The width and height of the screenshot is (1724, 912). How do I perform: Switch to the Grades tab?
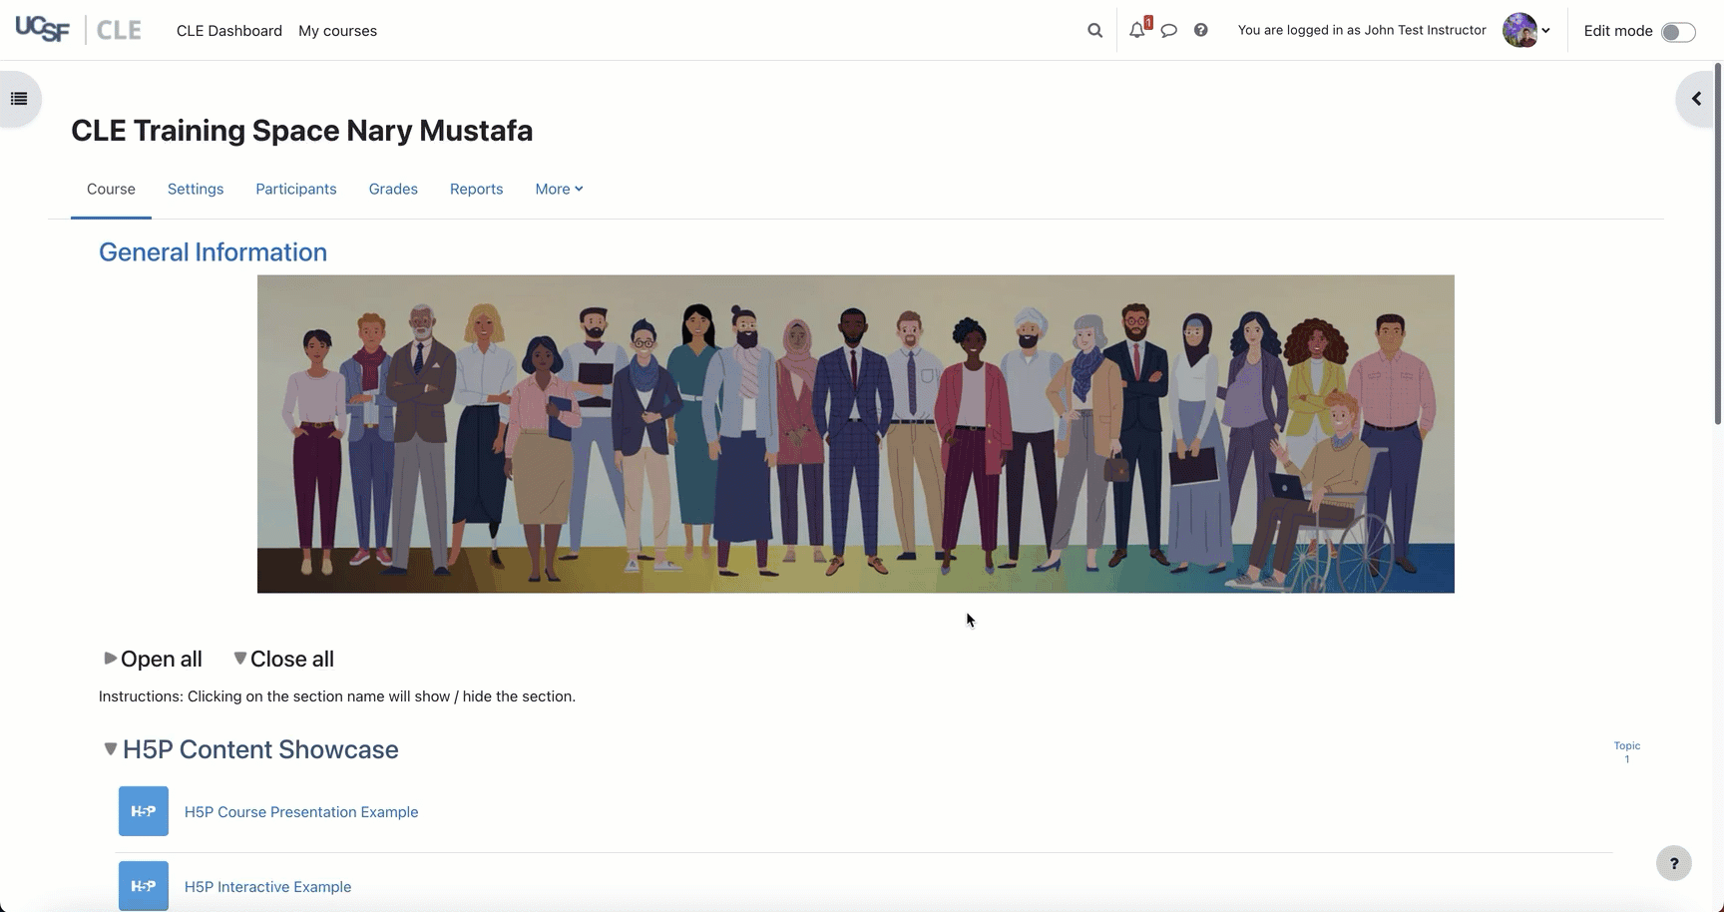(x=393, y=189)
